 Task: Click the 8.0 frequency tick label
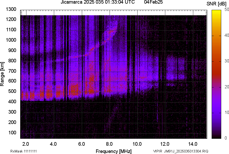tap(109, 144)
